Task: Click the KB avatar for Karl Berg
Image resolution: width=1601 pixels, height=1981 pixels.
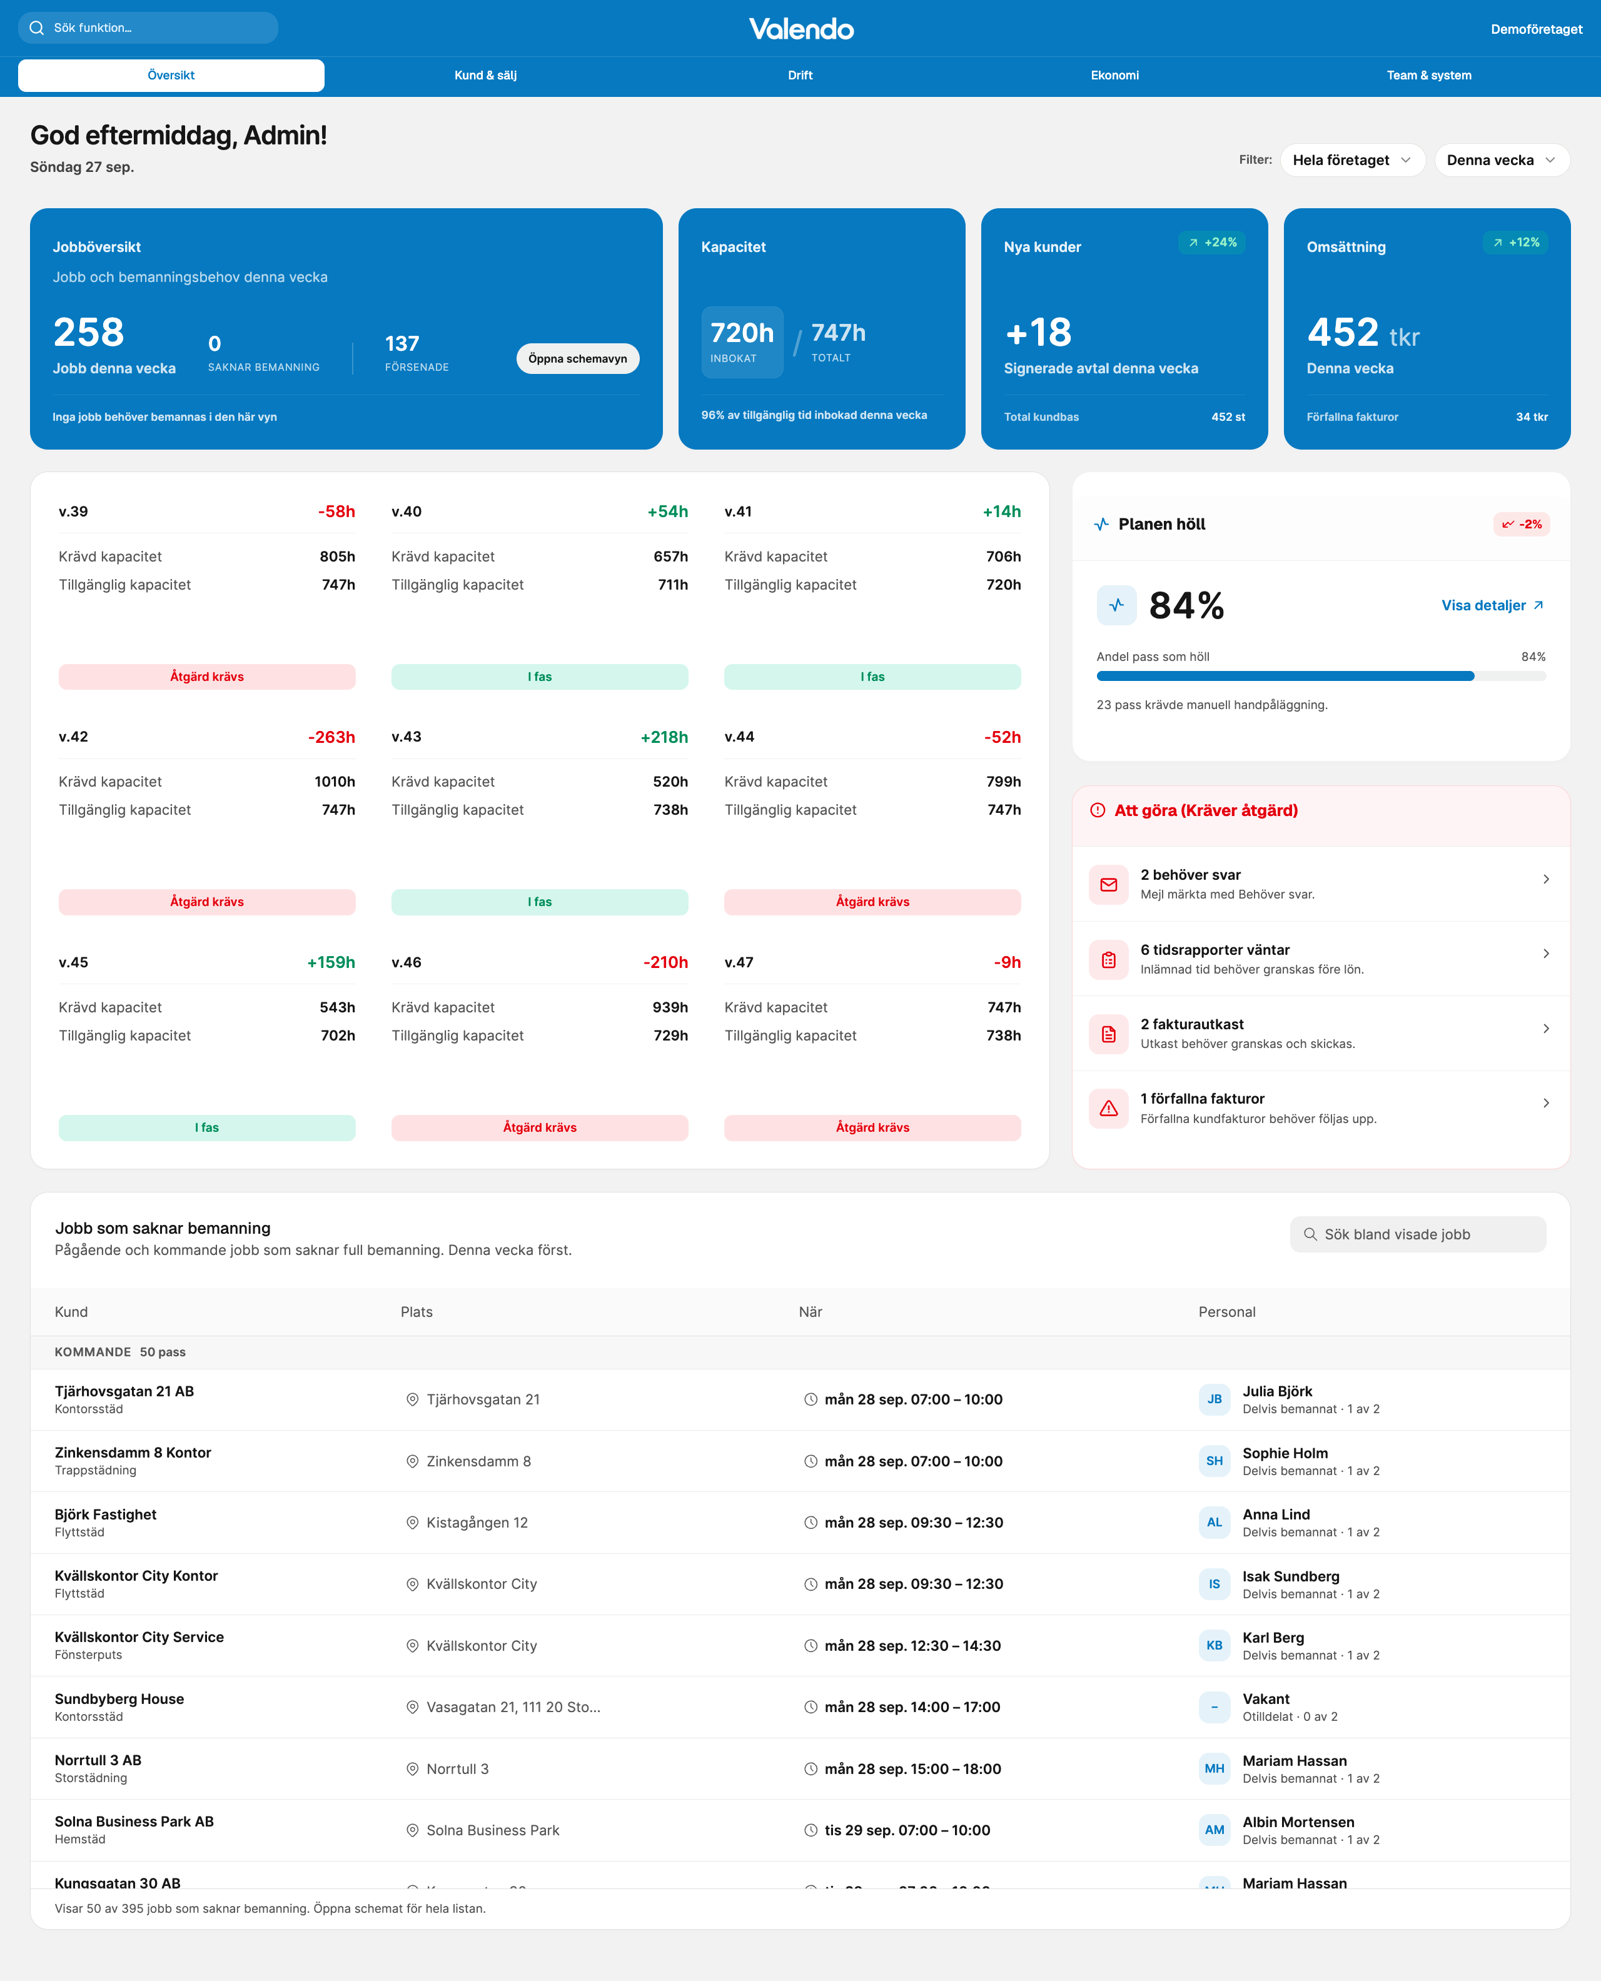Action: [1215, 1645]
